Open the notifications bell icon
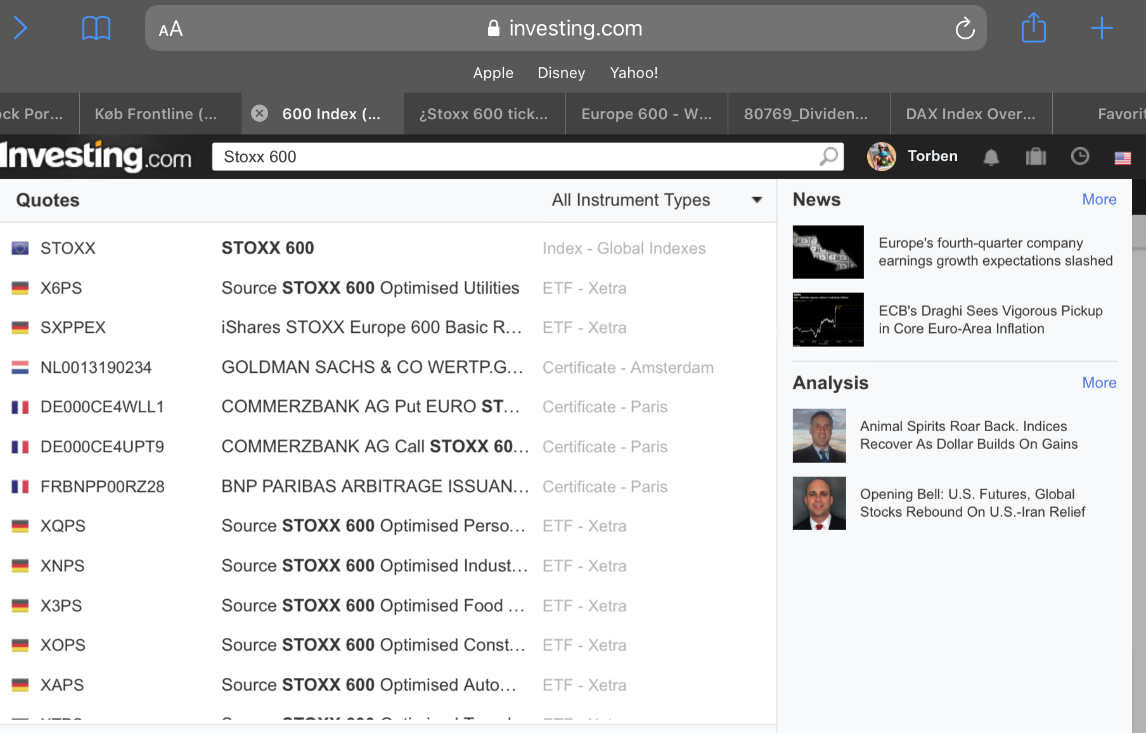Viewport: 1146px width, 733px height. (x=991, y=157)
